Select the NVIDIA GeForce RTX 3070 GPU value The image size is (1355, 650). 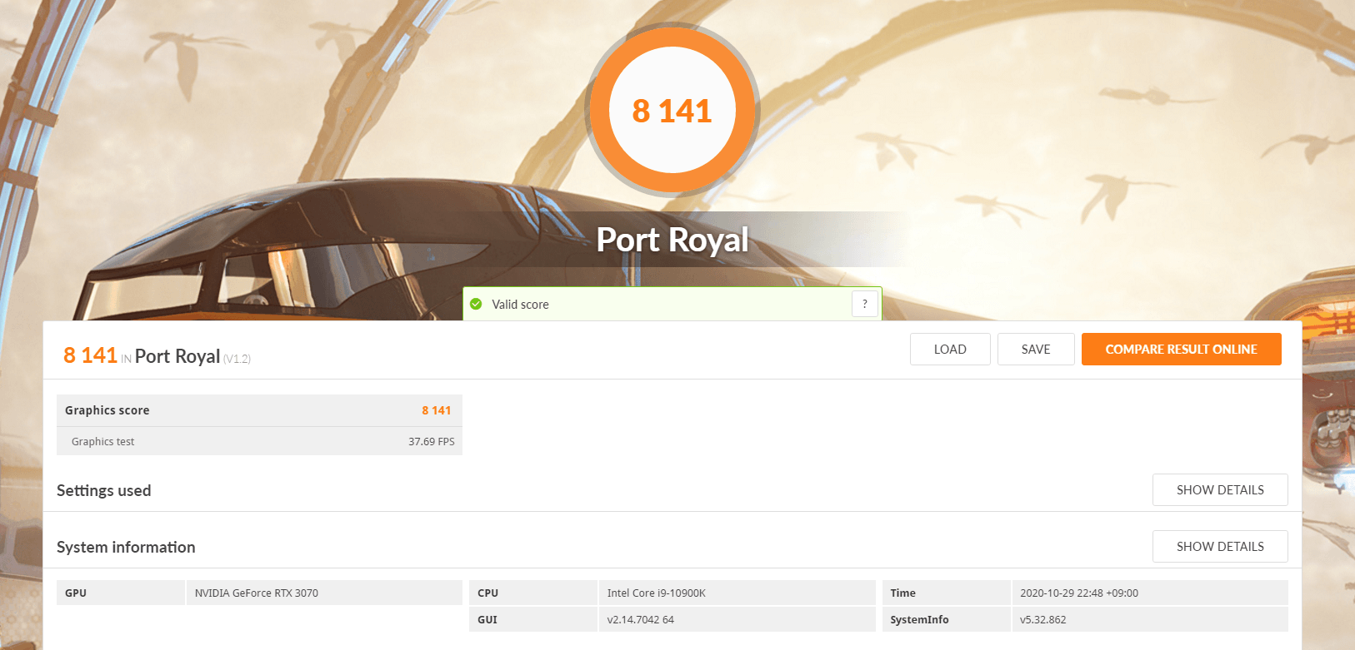257,593
